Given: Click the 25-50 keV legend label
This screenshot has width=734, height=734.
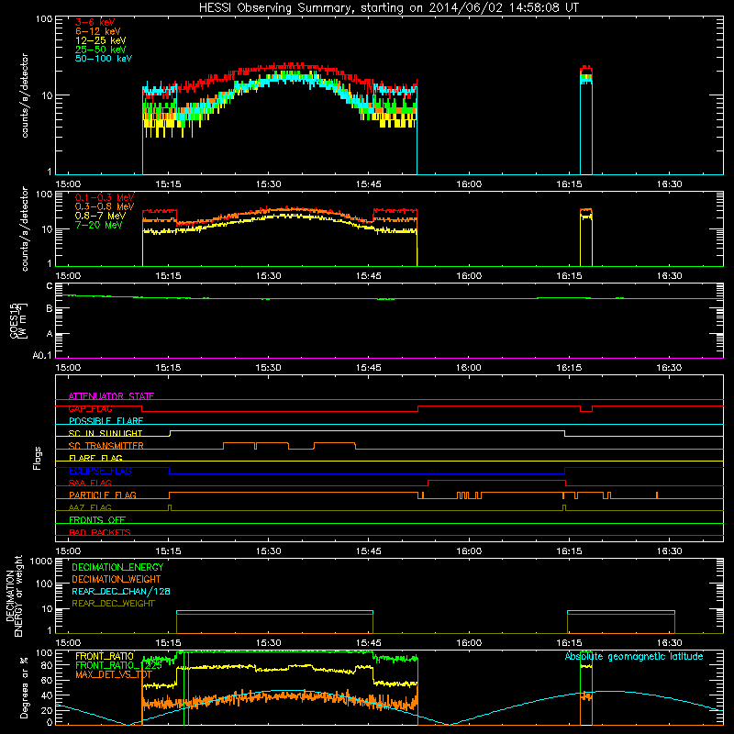Looking at the screenshot, I should click(101, 50).
